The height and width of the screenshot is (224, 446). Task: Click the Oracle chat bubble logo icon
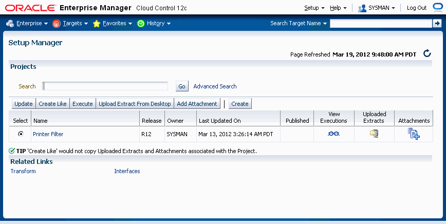(x=438, y=7)
